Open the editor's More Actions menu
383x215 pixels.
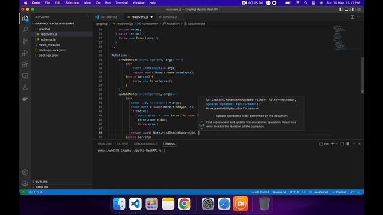point(358,17)
